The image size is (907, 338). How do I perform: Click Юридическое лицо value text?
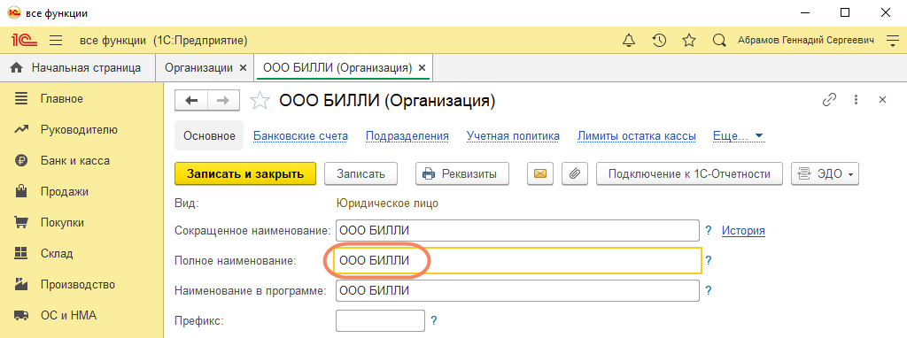[x=387, y=203]
